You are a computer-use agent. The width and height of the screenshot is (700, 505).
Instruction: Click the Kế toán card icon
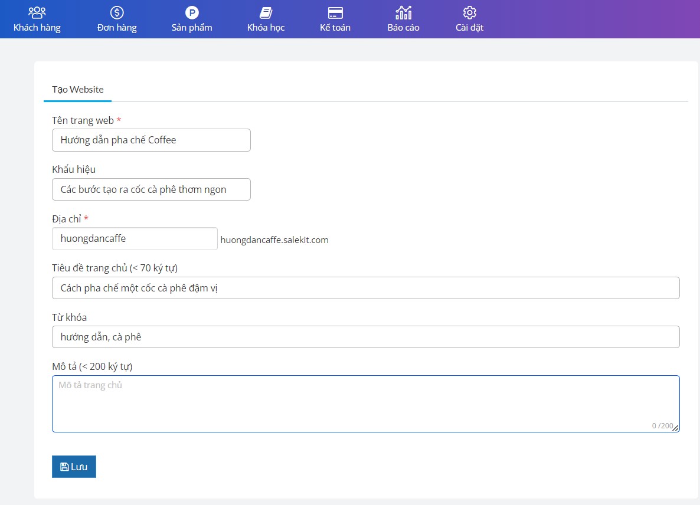335,12
